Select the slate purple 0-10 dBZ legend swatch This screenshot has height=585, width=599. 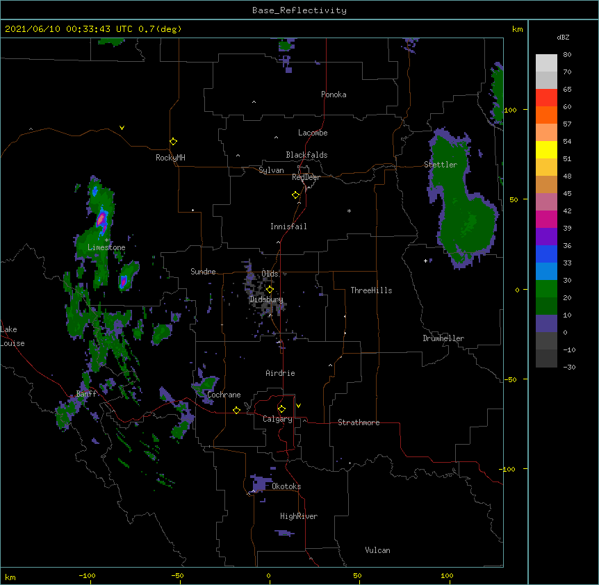pos(546,324)
